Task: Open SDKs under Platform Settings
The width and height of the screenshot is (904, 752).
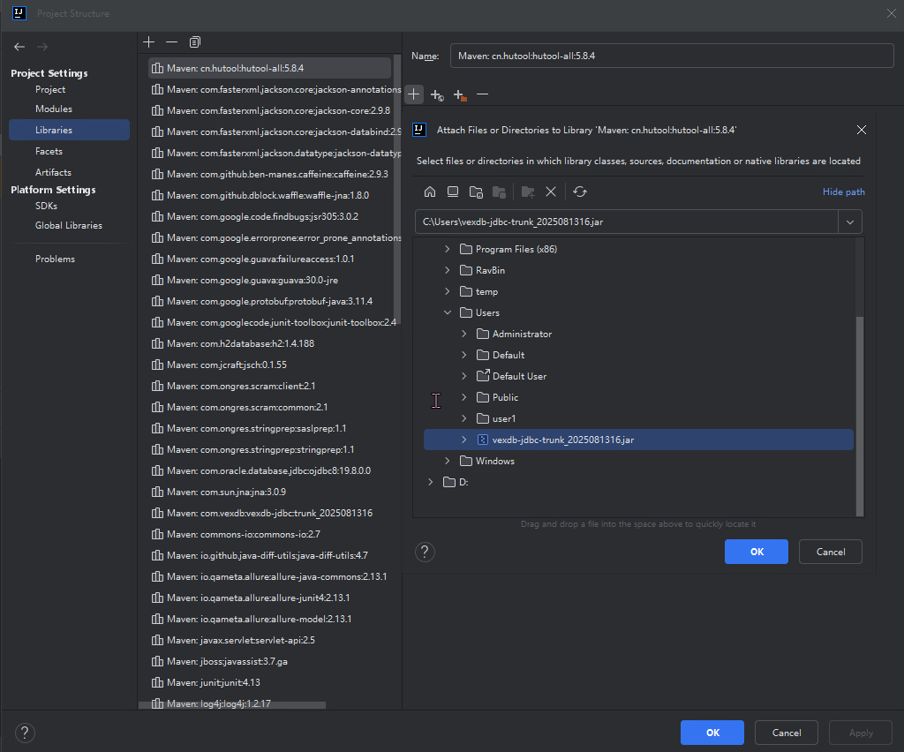Action: click(46, 207)
